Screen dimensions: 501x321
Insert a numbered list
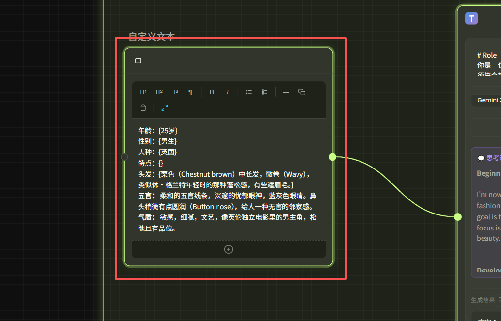coord(265,92)
